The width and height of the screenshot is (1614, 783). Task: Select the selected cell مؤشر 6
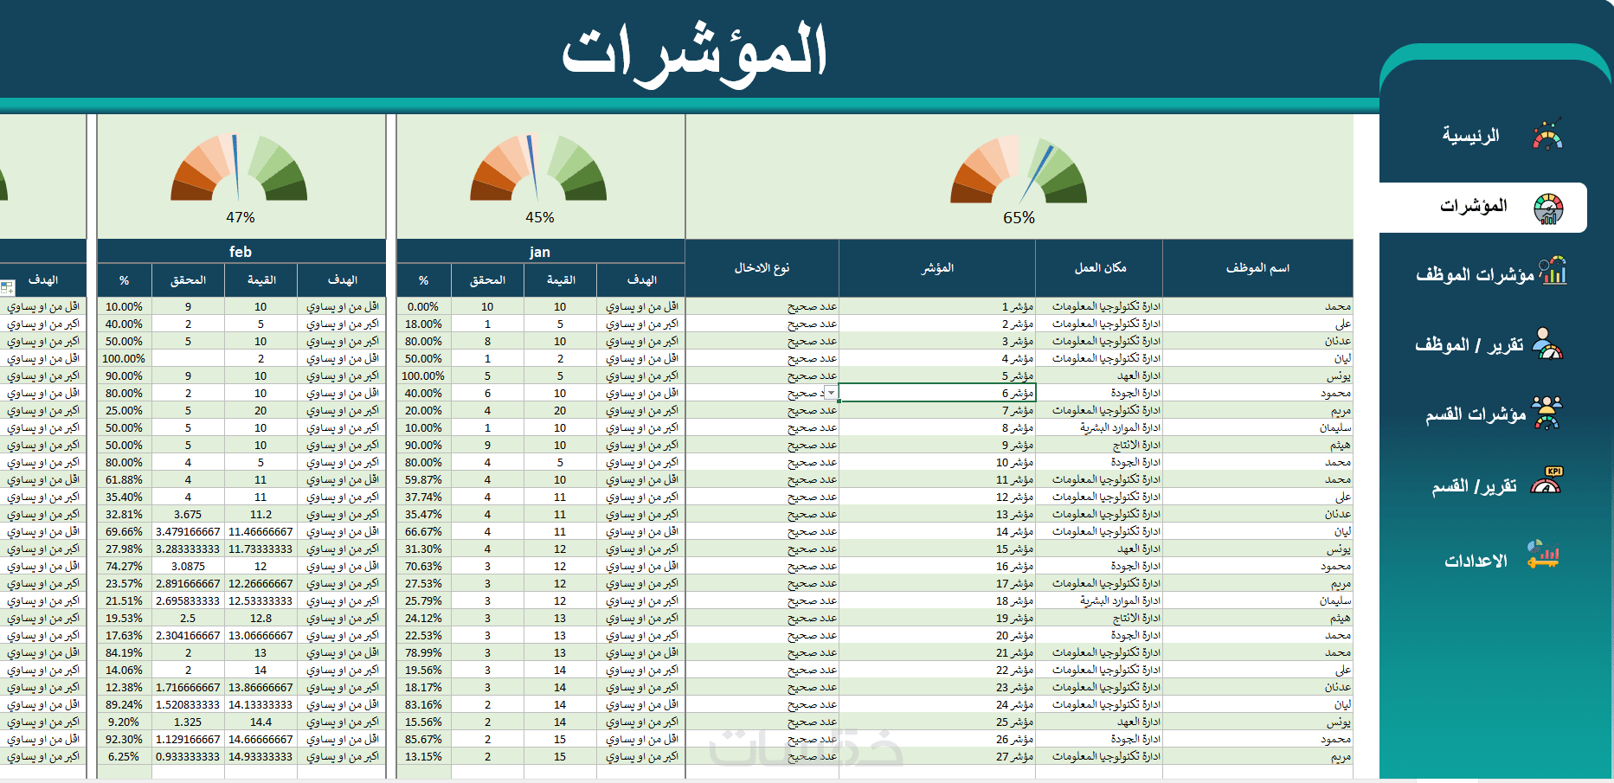pos(937,393)
